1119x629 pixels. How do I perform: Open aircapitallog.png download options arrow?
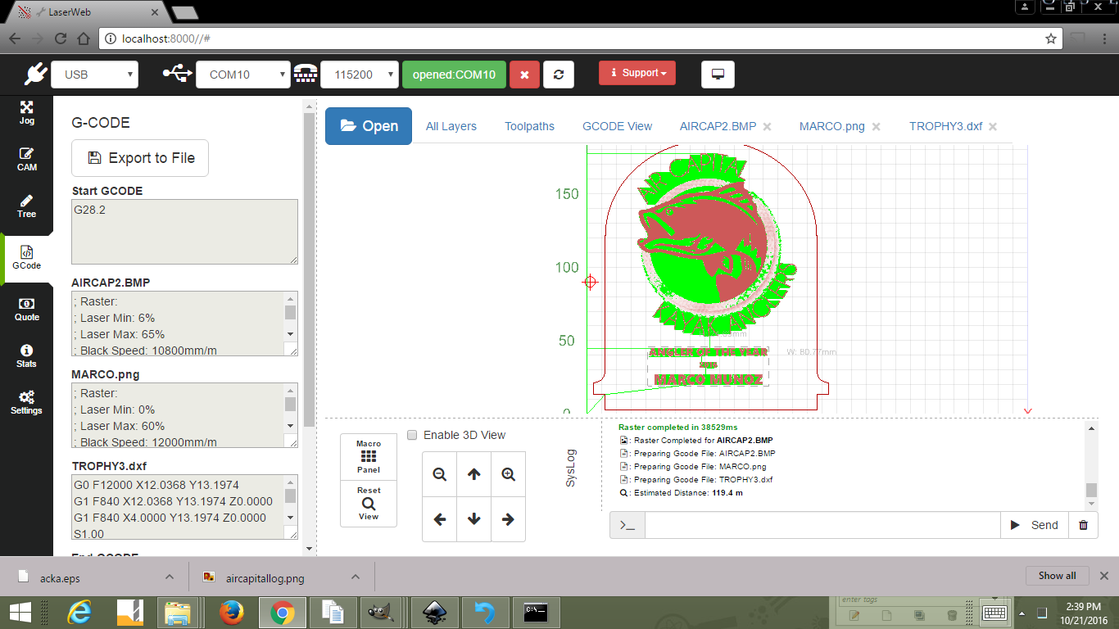tap(356, 577)
